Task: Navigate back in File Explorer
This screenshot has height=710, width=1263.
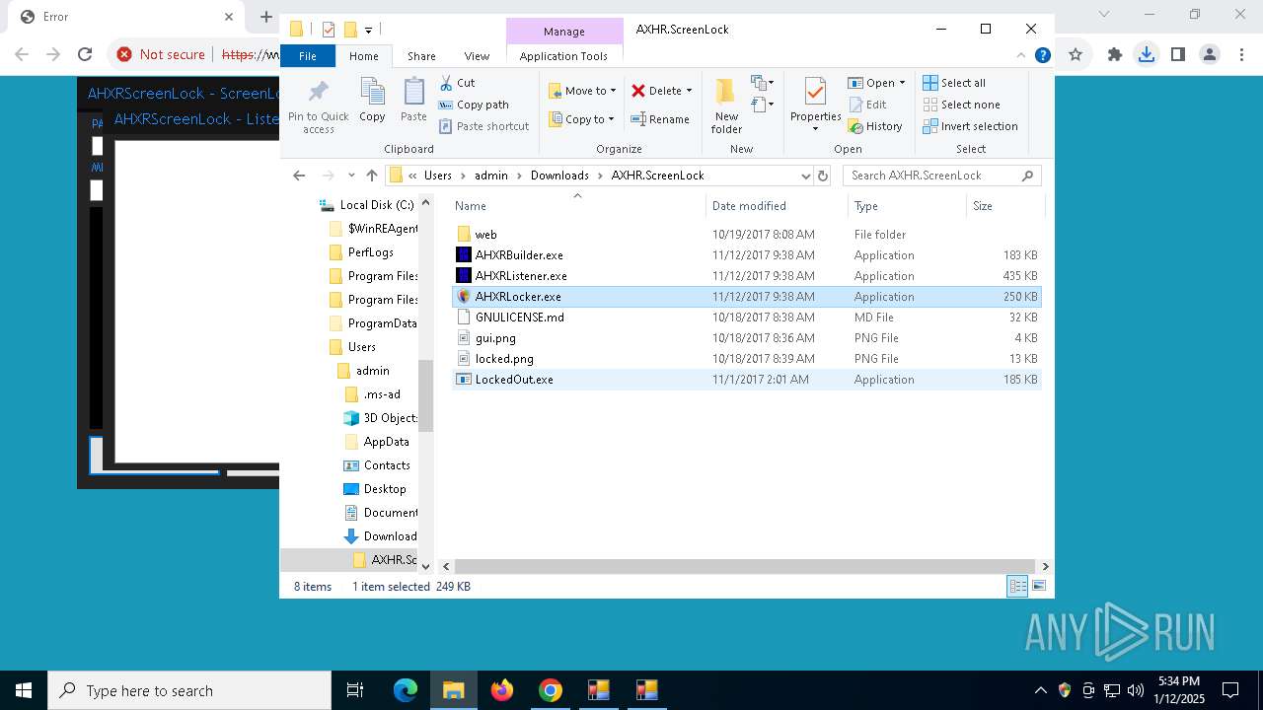Action: 299,176
